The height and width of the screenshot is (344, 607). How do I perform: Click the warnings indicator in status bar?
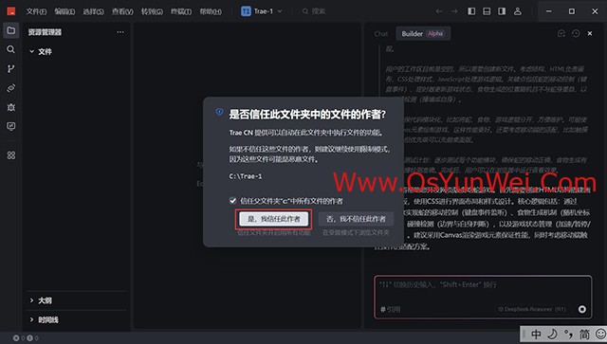33,337
